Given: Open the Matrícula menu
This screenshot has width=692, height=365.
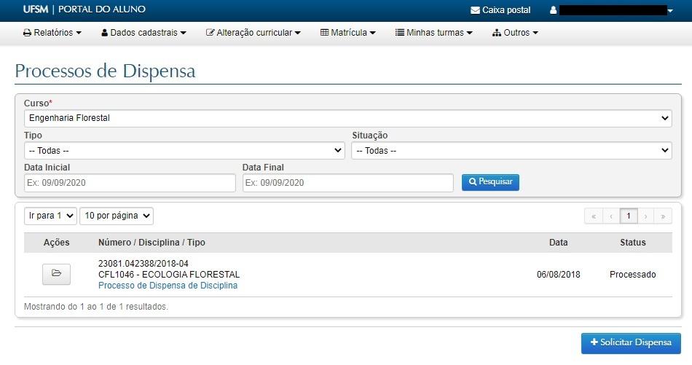Looking at the screenshot, I should tap(348, 33).
